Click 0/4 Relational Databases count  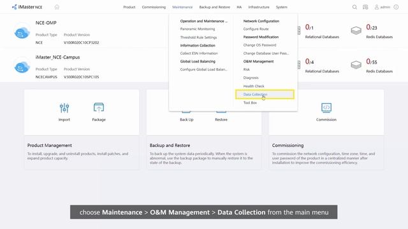(x=309, y=62)
